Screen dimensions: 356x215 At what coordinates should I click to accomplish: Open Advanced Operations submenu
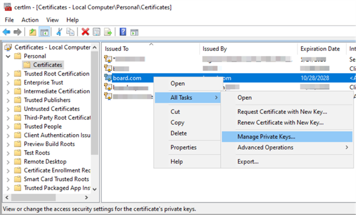[x=287, y=148]
